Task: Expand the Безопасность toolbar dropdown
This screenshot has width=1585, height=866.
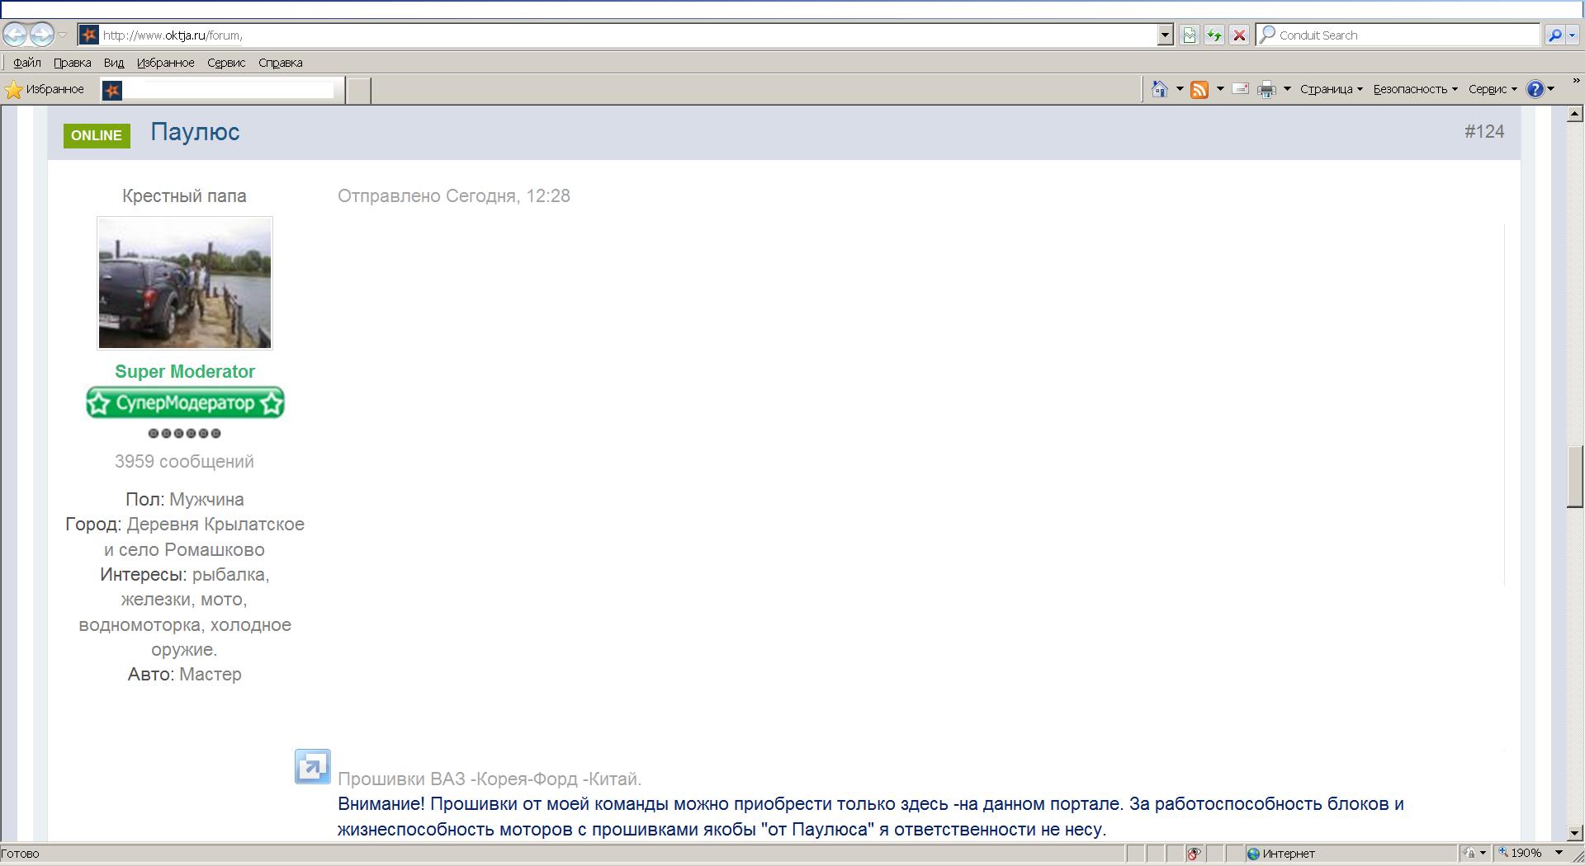Action: [x=1415, y=89]
